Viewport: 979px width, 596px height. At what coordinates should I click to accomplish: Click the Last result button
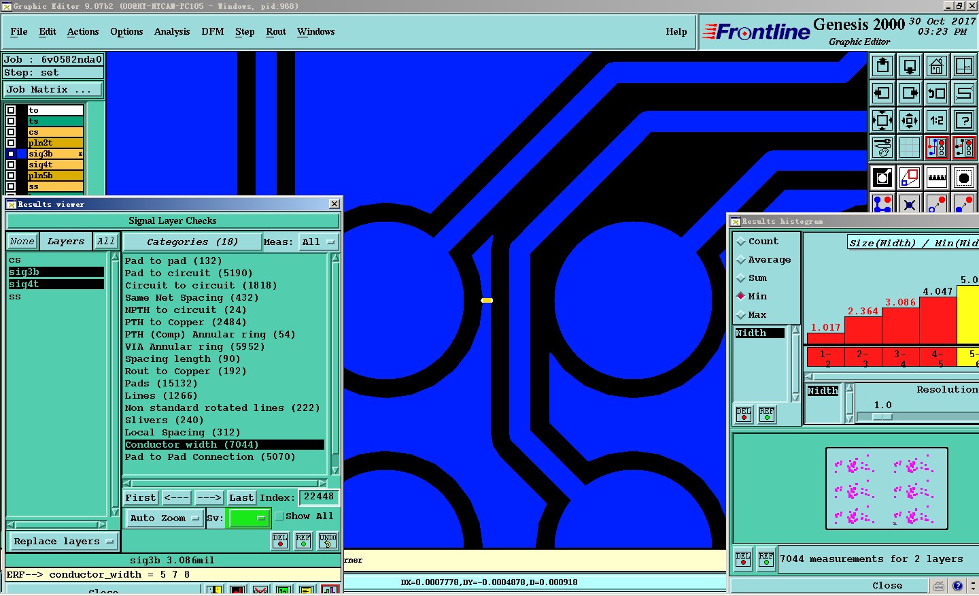pos(241,498)
